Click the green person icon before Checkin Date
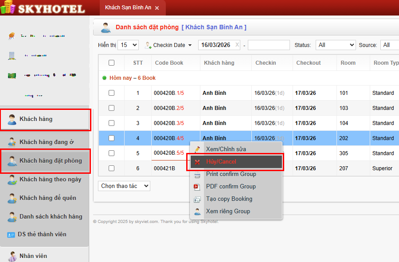 click(x=147, y=45)
